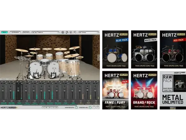Click the F button on Kick Right channel
This screenshot has height=140, width=186.
point(14,83)
